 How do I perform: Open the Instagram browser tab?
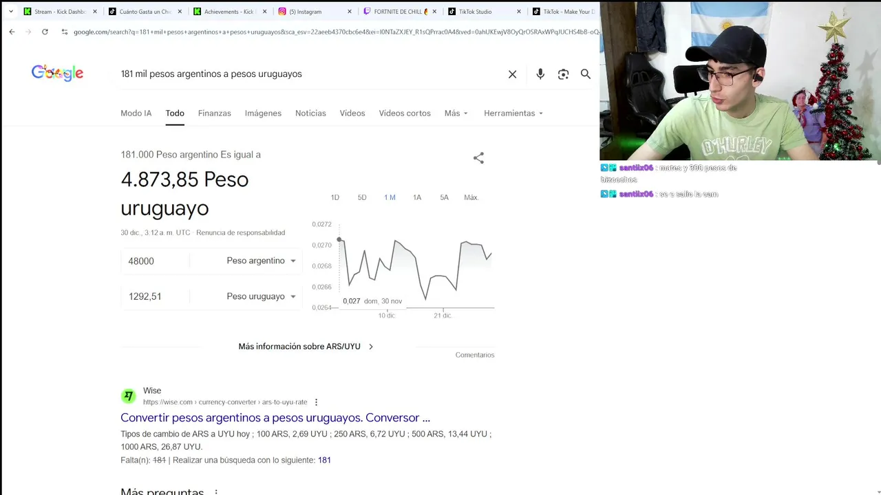click(x=315, y=12)
